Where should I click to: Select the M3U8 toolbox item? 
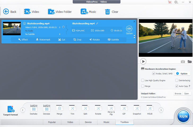150,110
